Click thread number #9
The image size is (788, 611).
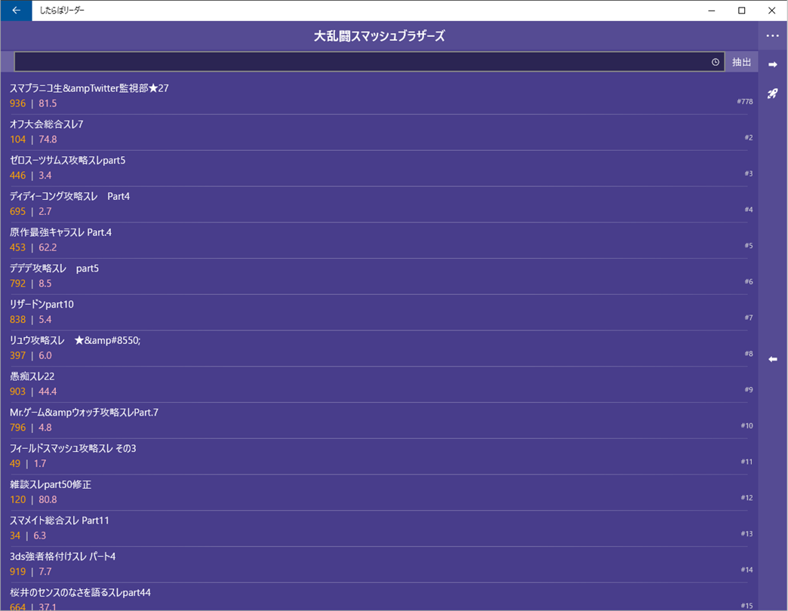click(749, 389)
